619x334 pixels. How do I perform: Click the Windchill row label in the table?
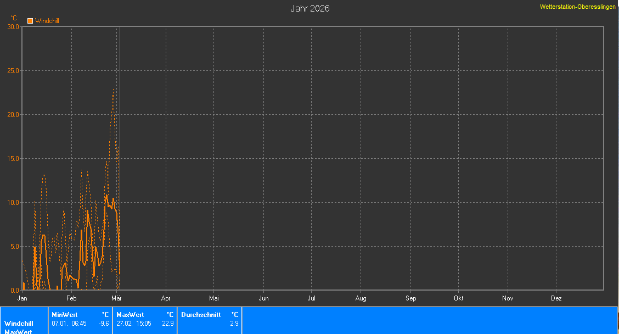(x=19, y=324)
